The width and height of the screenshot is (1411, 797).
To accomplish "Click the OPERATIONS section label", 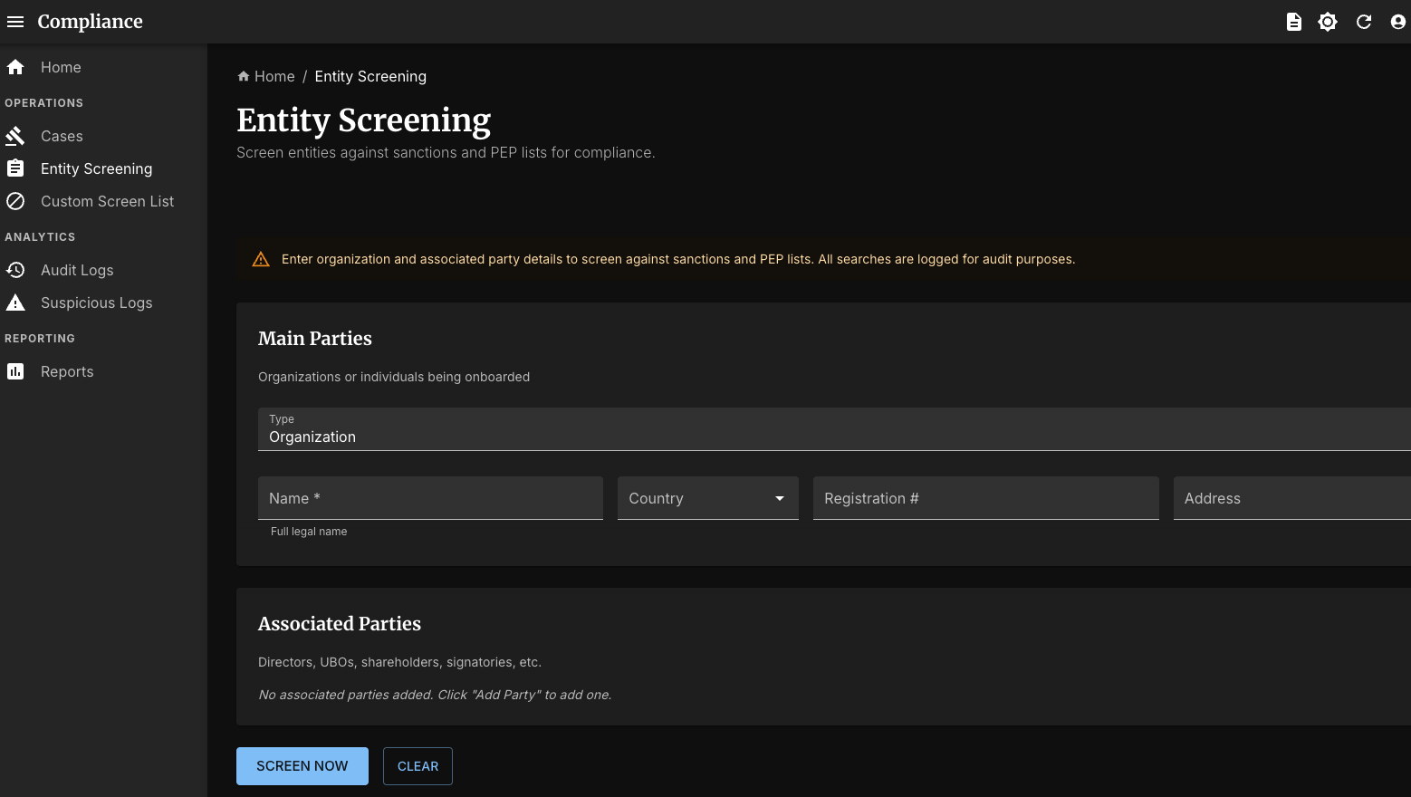I will [x=43, y=103].
